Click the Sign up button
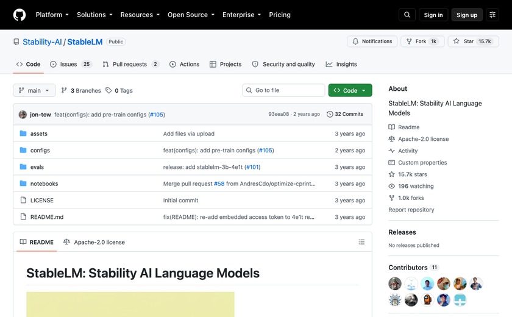The width and height of the screenshot is (512, 317). click(467, 15)
